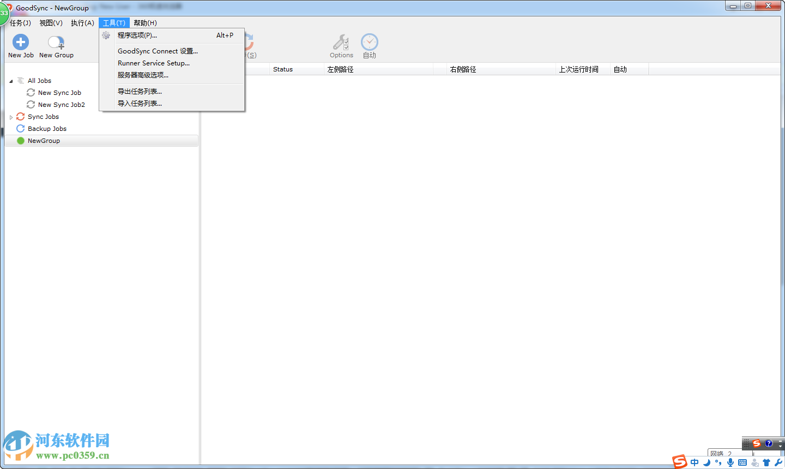Click the red Sync Jobs group icon

(21, 117)
